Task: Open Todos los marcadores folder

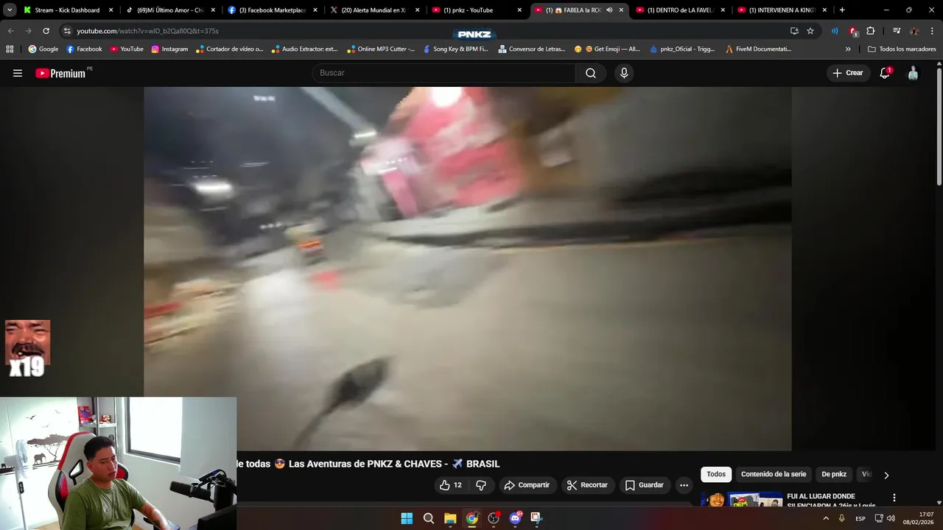Action: [x=902, y=49]
